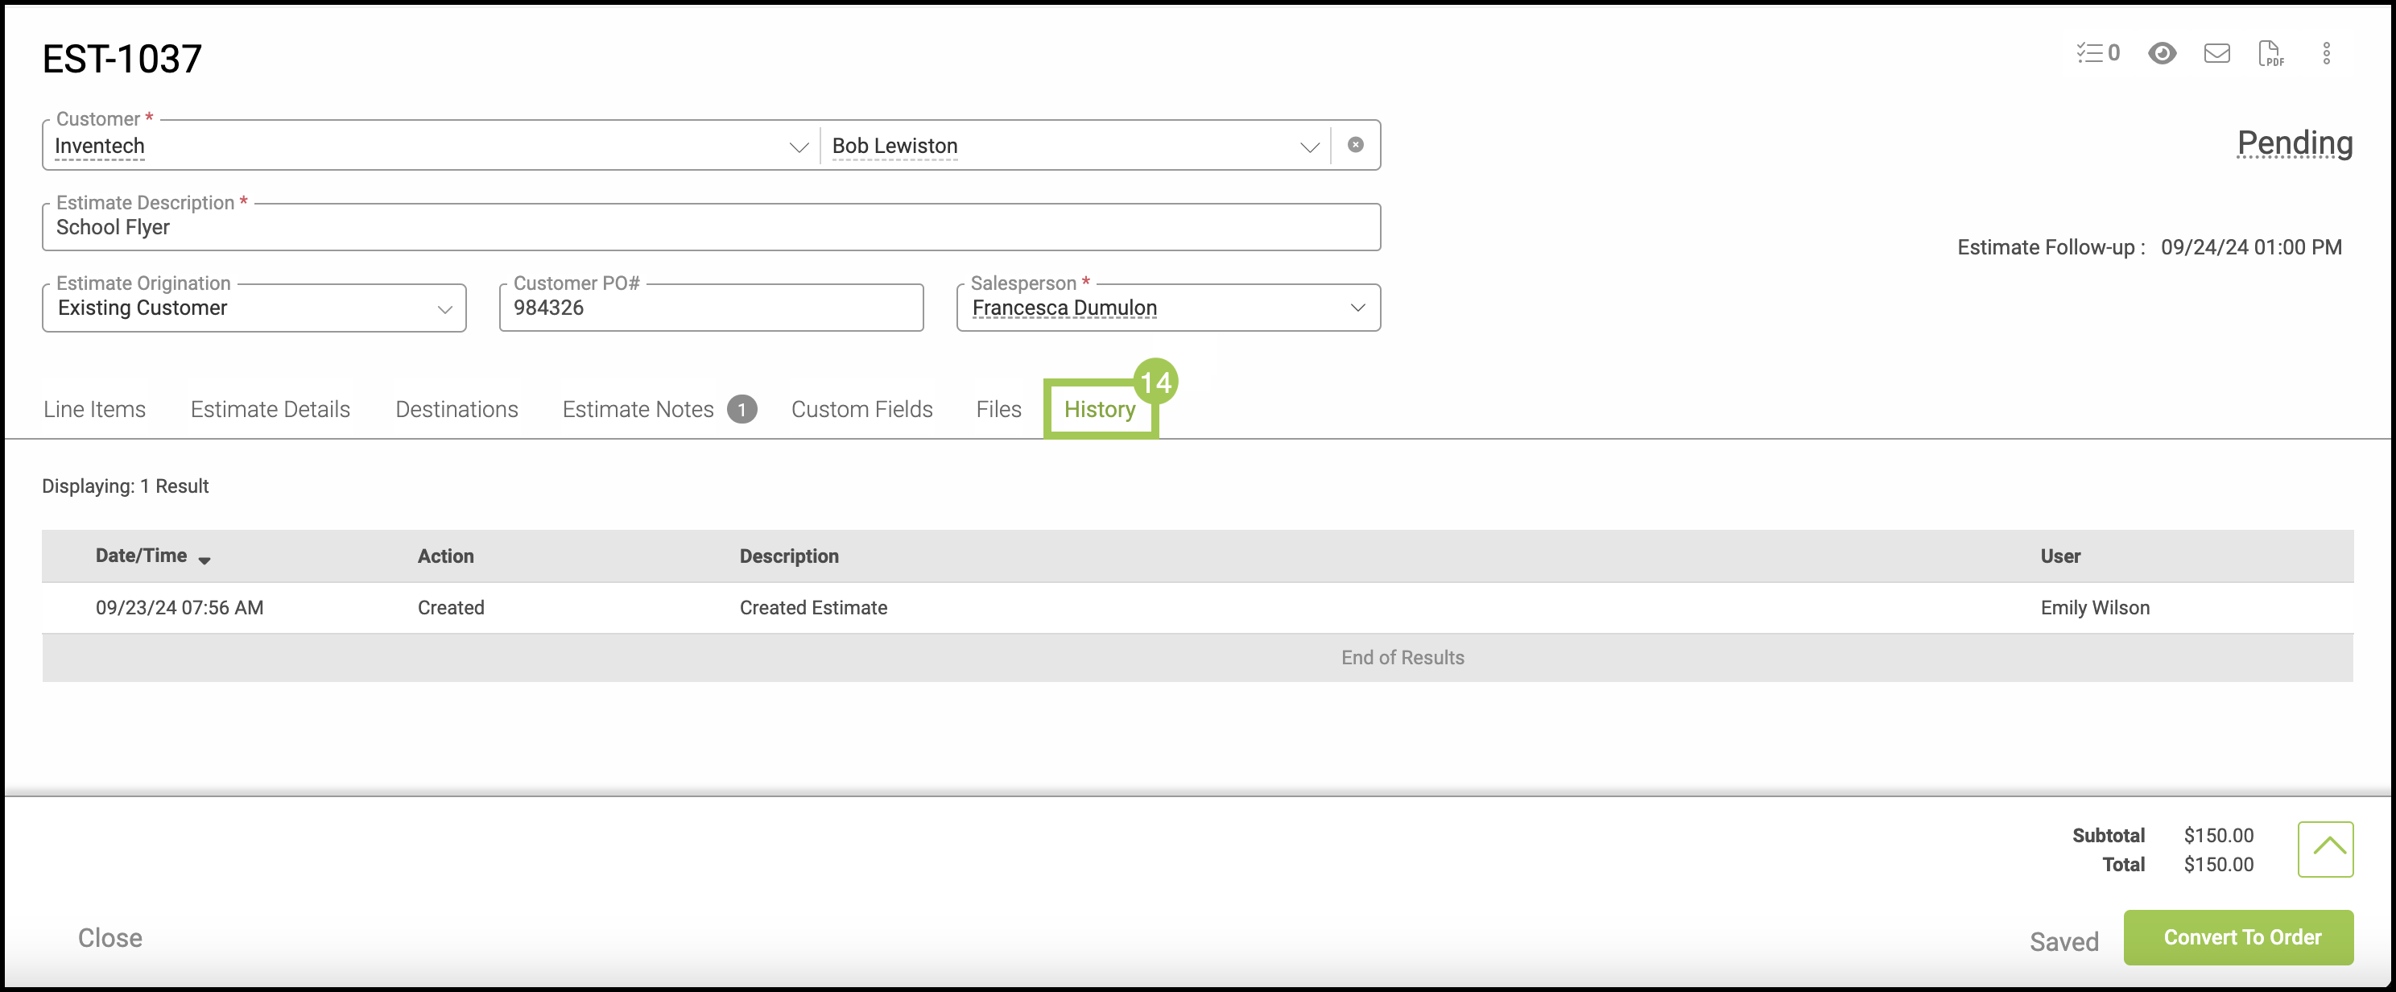This screenshot has width=2396, height=992.
Task: Click into the Customer PO# field
Action: pos(711,308)
